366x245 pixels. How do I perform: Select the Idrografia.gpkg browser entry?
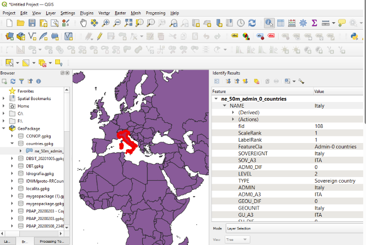[40, 174]
